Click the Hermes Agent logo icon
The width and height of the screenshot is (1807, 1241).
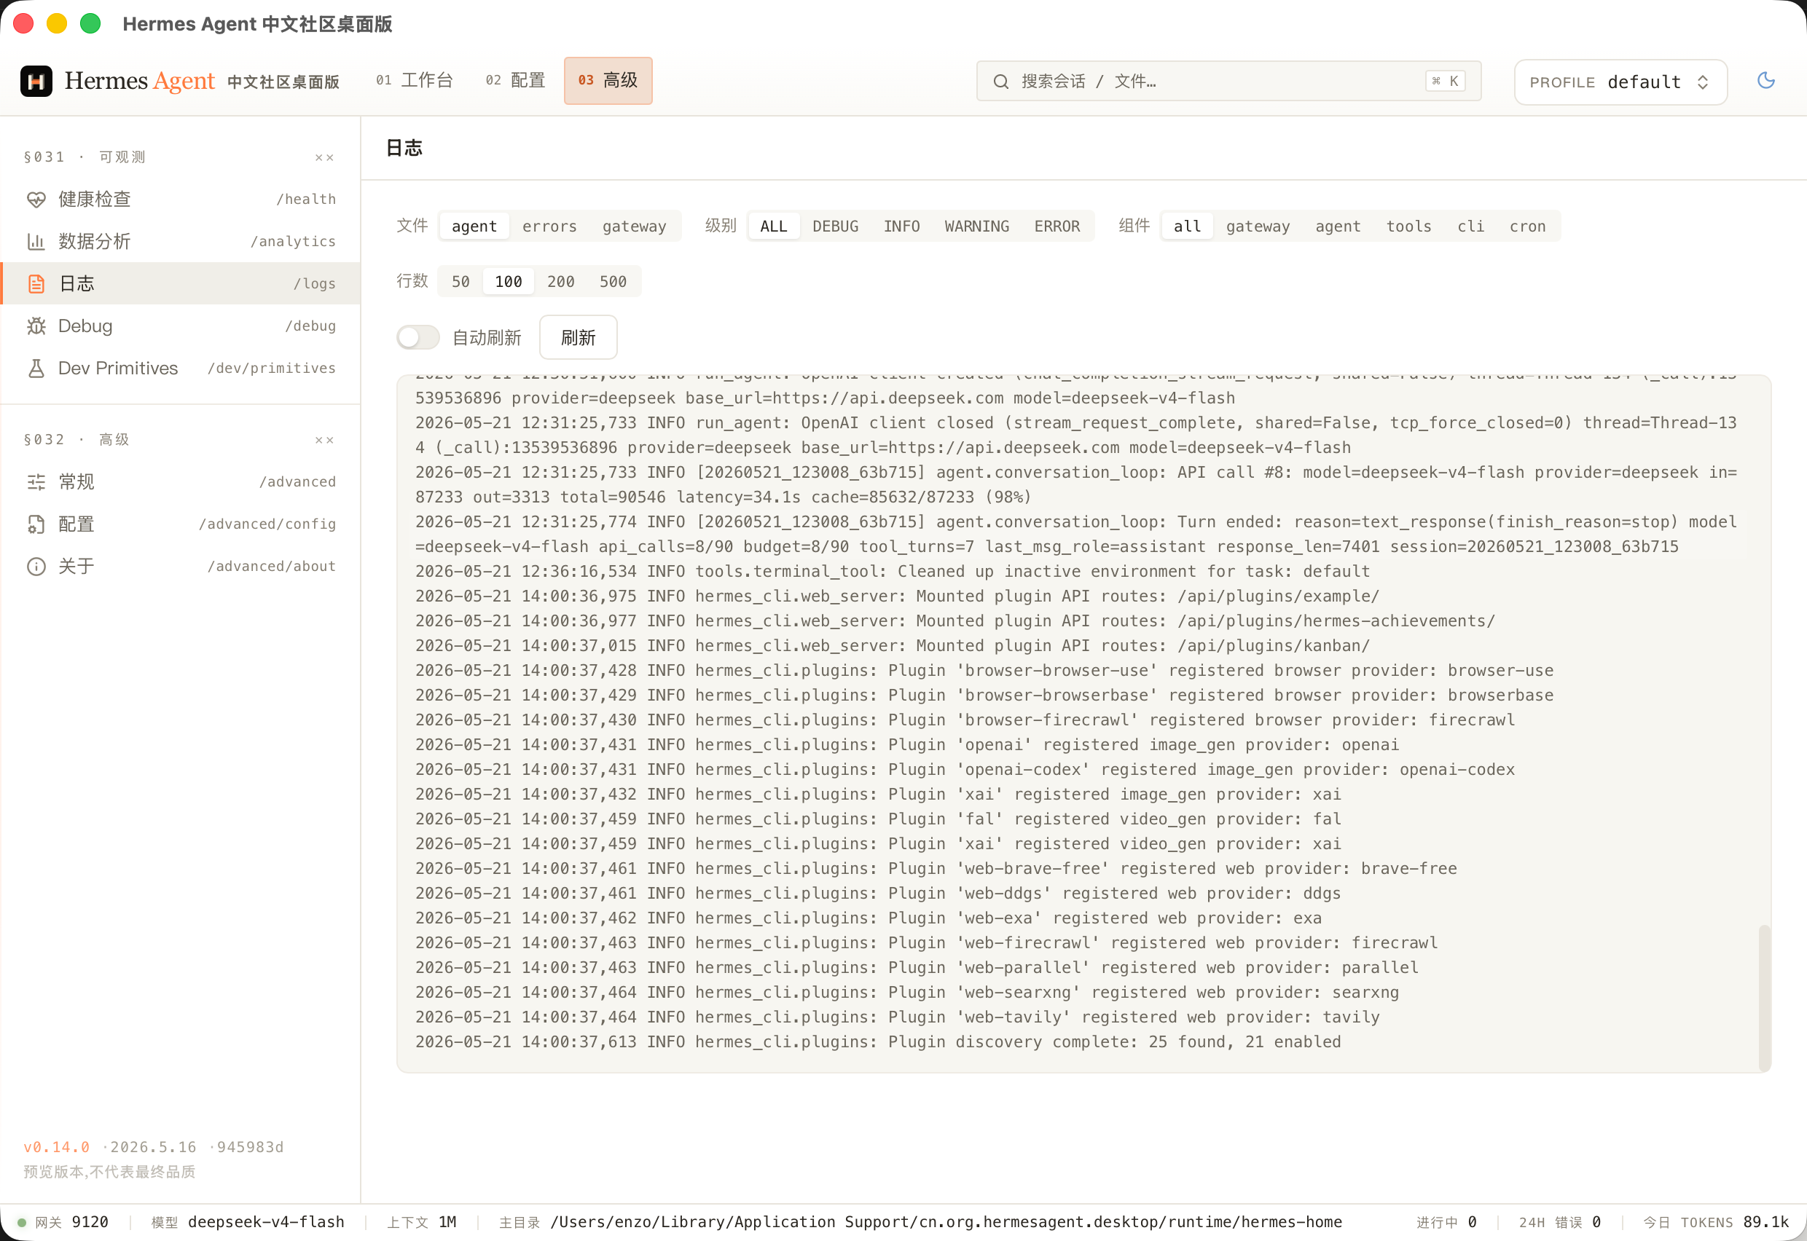pos(36,81)
